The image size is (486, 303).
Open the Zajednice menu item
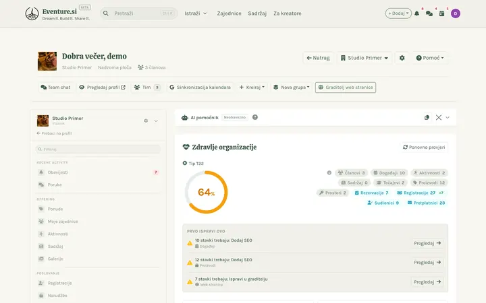(x=229, y=13)
